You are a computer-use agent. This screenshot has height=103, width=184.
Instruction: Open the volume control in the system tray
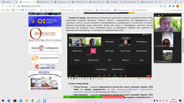pos(160,100)
